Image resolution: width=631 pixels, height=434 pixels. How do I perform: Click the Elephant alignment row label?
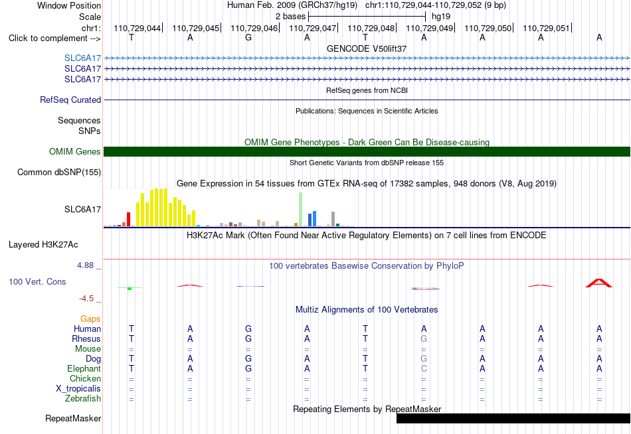[84, 369]
